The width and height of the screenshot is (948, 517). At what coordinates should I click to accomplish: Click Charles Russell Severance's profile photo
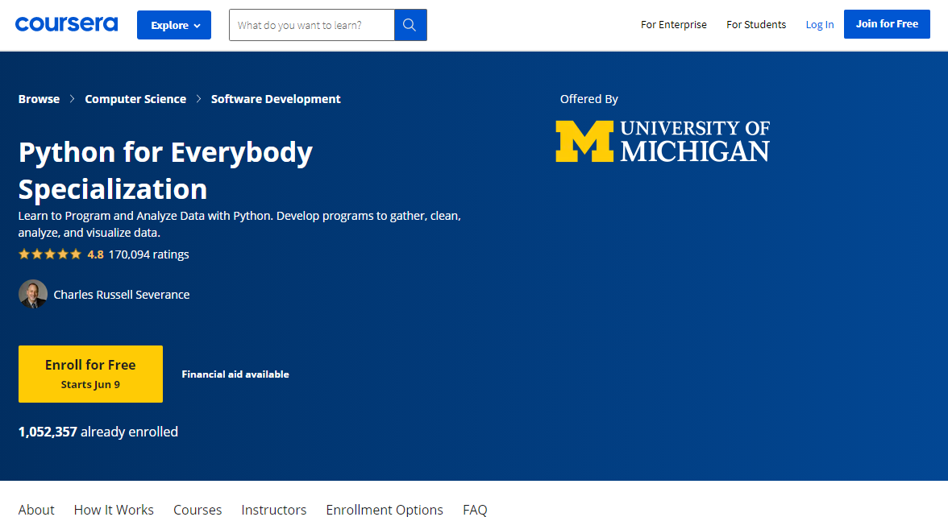tap(33, 294)
